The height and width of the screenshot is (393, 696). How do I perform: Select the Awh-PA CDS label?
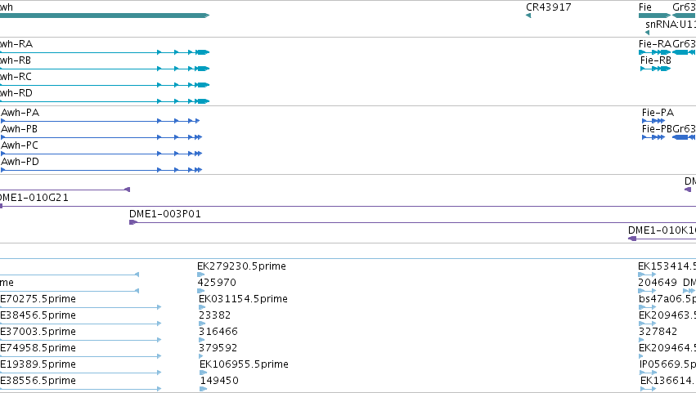coord(20,113)
